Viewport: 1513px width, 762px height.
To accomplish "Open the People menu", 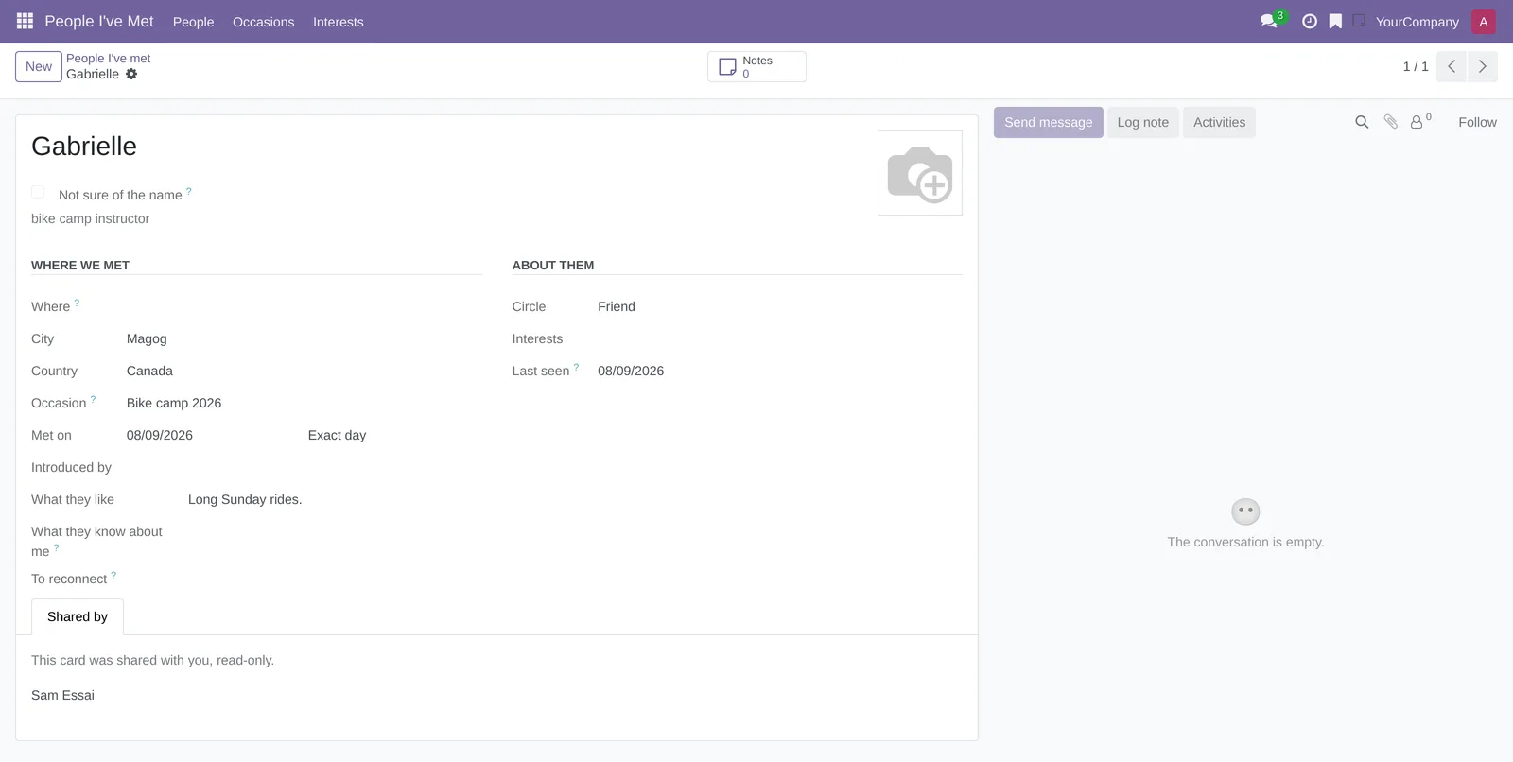I will pos(193,22).
